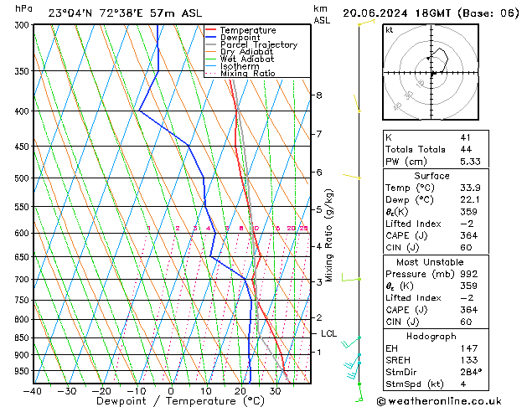527x407 pixels.
Task: Click the 'Temperature' legend entry
Action: tap(248, 30)
